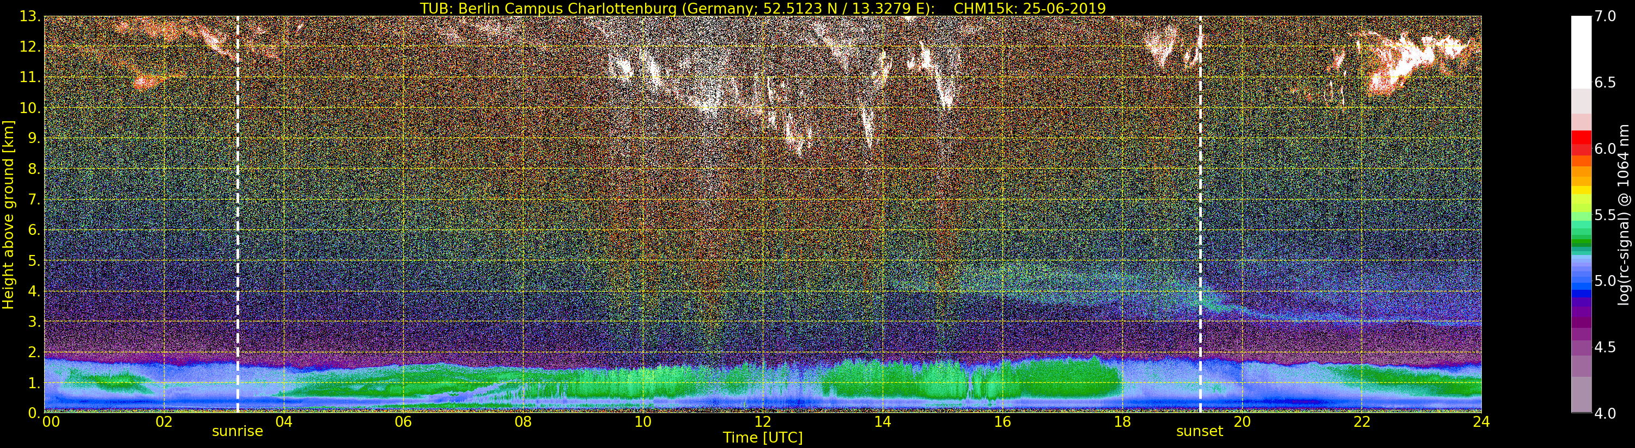Click height axis tick '2.'
This screenshot has width=1635, height=448.
click(34, 352)
